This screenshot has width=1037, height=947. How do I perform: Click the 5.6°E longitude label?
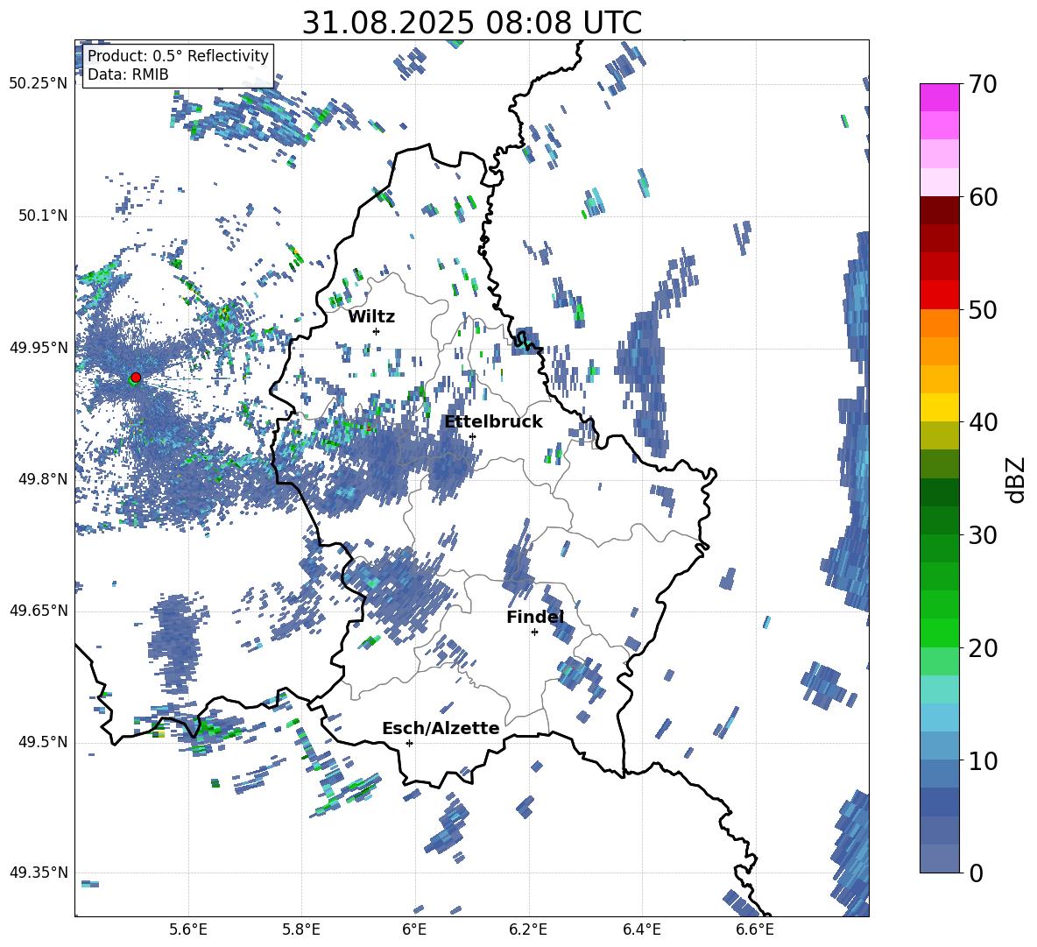[188, 929]
